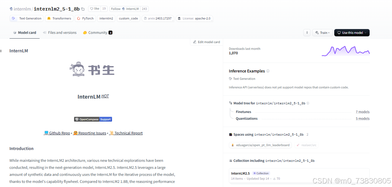This screenshot has height=187, width=392.
Task: Click the InternLM section heading
Action: [19, 51]
